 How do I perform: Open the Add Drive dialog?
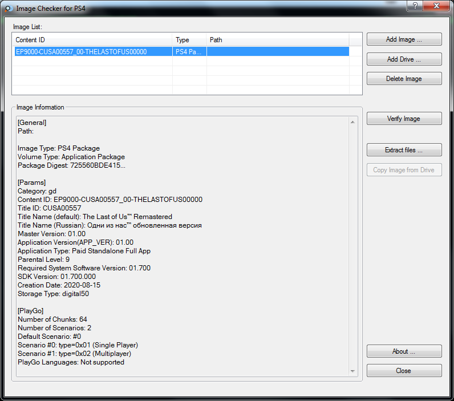(x=404, y=59)
